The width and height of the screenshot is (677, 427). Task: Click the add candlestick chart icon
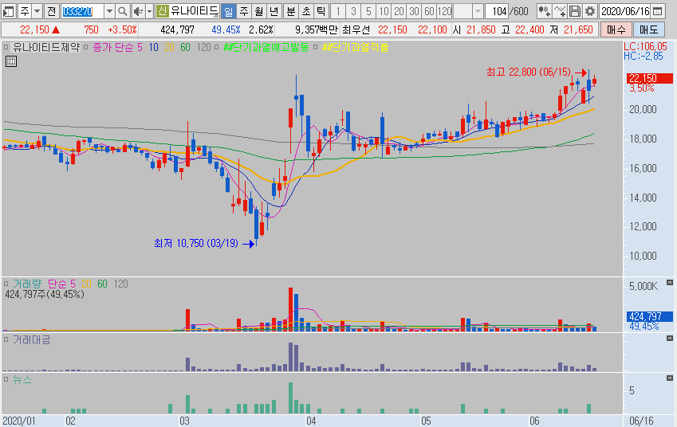545,11
